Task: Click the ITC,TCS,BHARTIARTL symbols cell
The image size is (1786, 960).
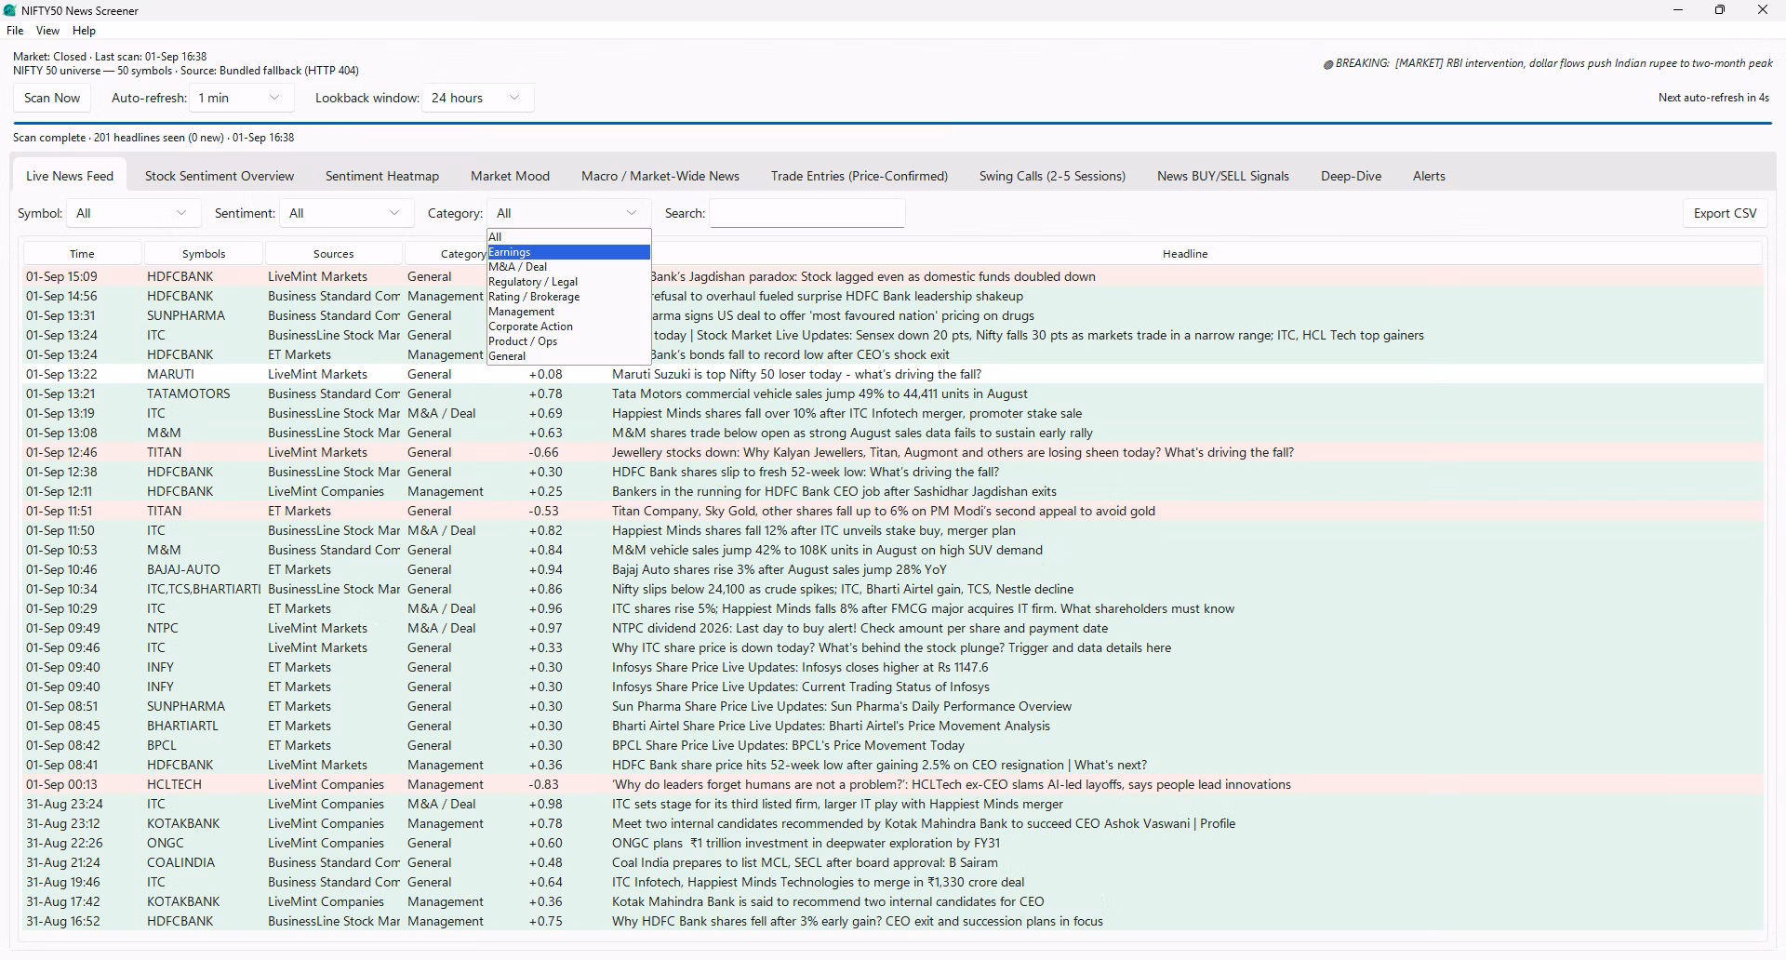Action: pyautogui.click(x=204, y=589)
